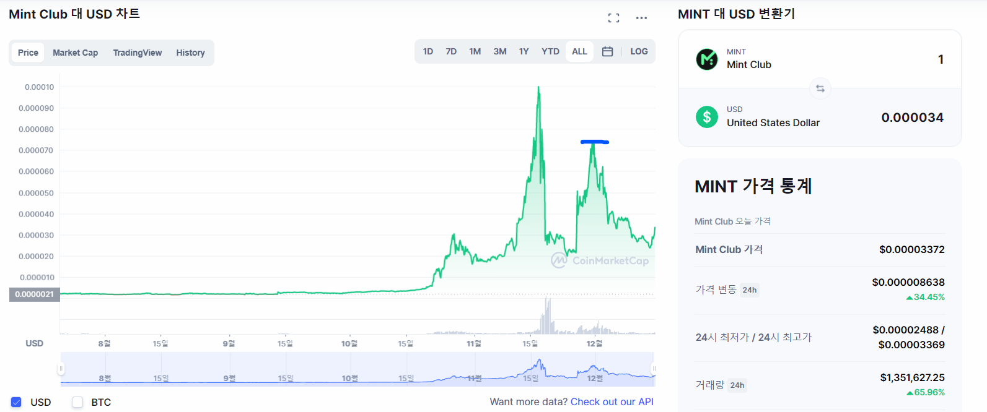This screenshot has height=412, width=987.
Task: Click the 65.96% volume change value
Action: [926, 392]
